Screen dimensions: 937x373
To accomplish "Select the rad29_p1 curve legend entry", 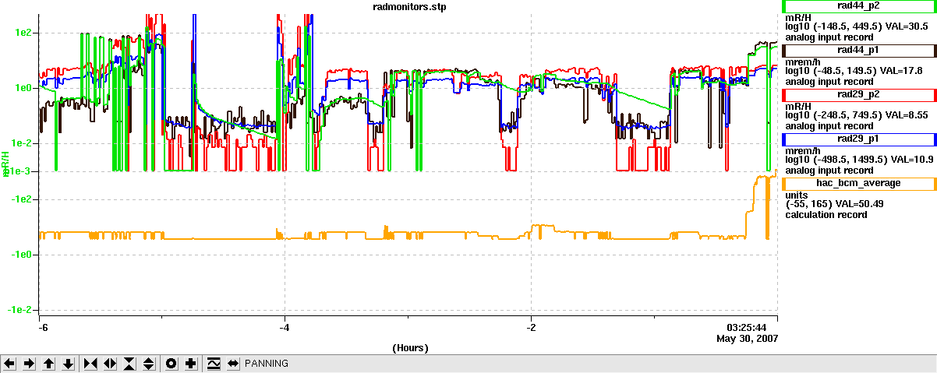I will tap(859, 139).
